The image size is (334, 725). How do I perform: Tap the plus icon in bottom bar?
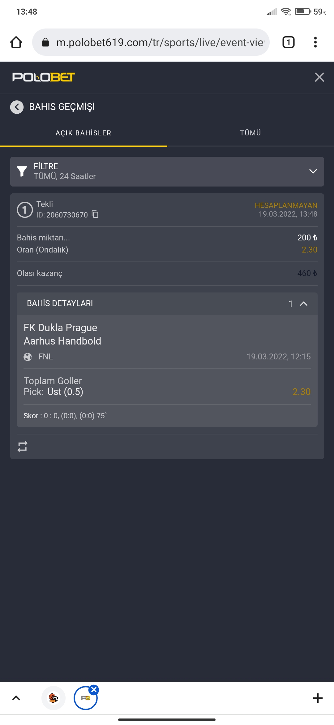(318, 698)
